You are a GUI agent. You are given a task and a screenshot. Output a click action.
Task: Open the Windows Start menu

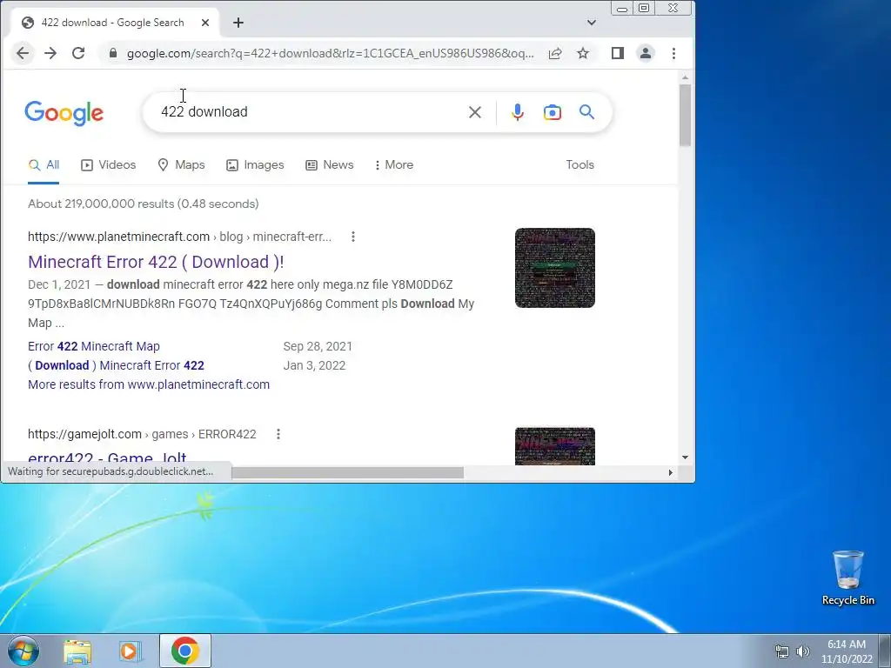click(23, 651)
